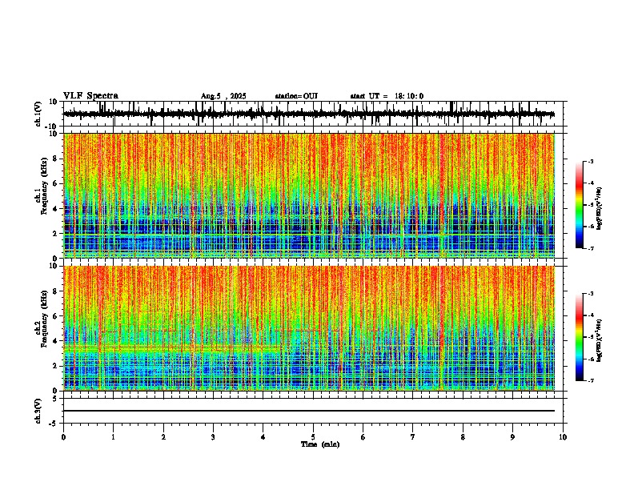Click the ch.1 spectrogram color scale bar

click(x=580, y=205)
